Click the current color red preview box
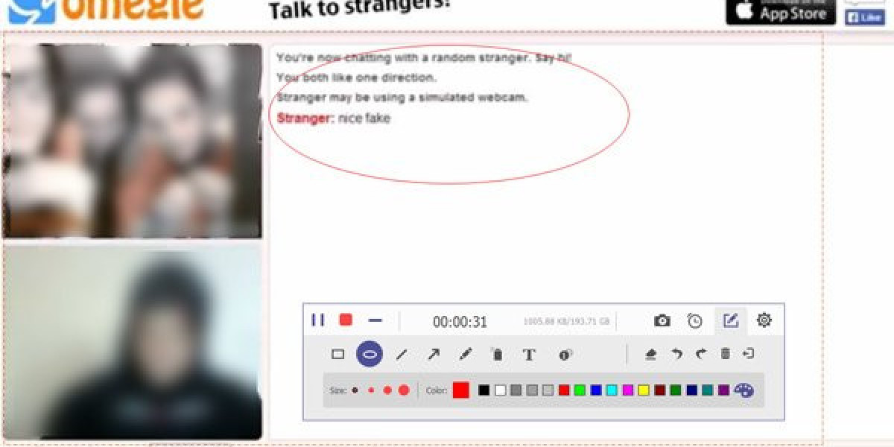Image resolution: width=894 pixels, height=447 pixels. (x=461, y=390)
